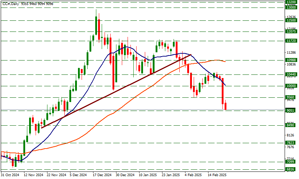Click the 4 Feb 2025 date label
Image resolution: width=299 pixels, height=179 pixels.
193,175
